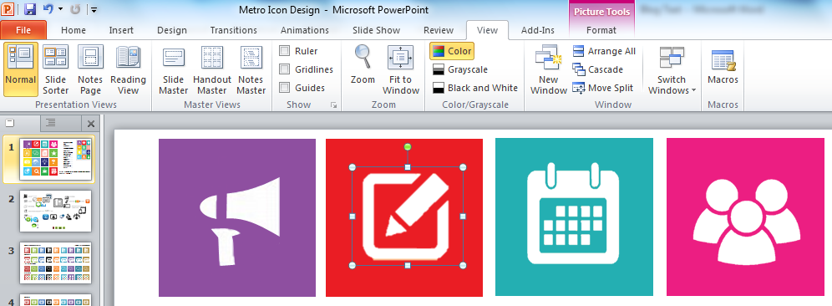Open Picture Tools Format tab

pyautogui.click(x=601, y=30)
